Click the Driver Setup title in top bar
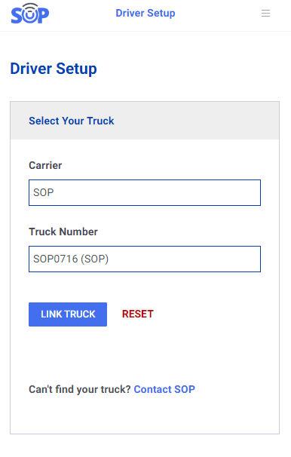This screenshot has width=291, height=457. (145, 13)
